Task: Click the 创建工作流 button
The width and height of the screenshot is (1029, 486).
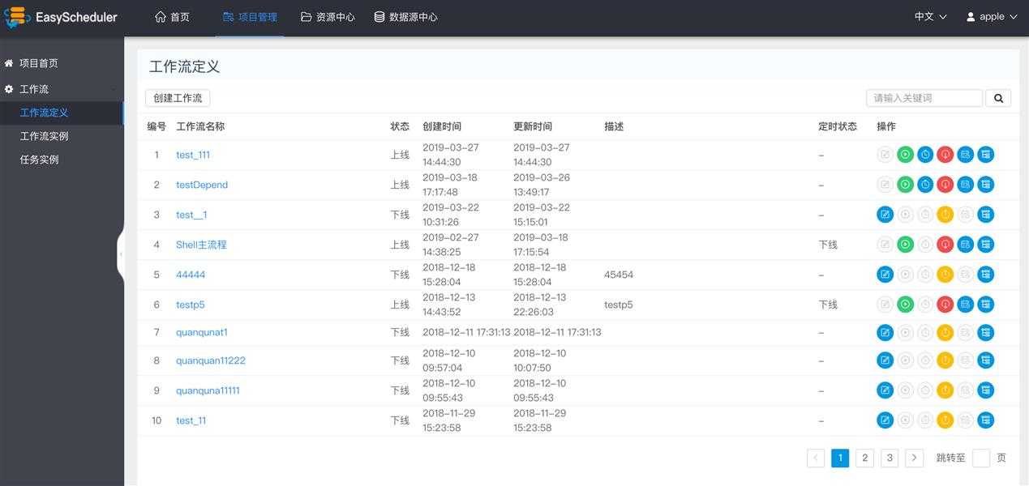Action: [x=178, y=98]
